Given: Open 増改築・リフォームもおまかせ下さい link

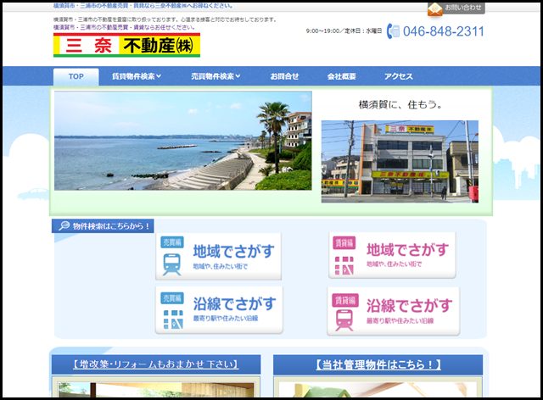Looking at the screenshot, I should click(156, 364).
